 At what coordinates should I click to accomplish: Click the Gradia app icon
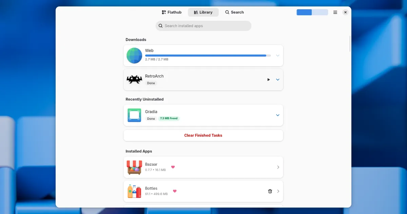point(134,115)
